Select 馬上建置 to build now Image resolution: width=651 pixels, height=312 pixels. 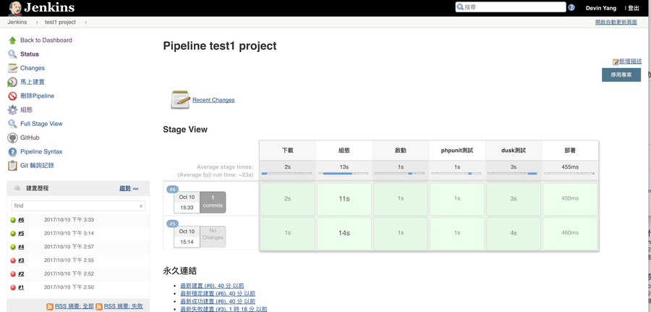[x=33, y=83]
